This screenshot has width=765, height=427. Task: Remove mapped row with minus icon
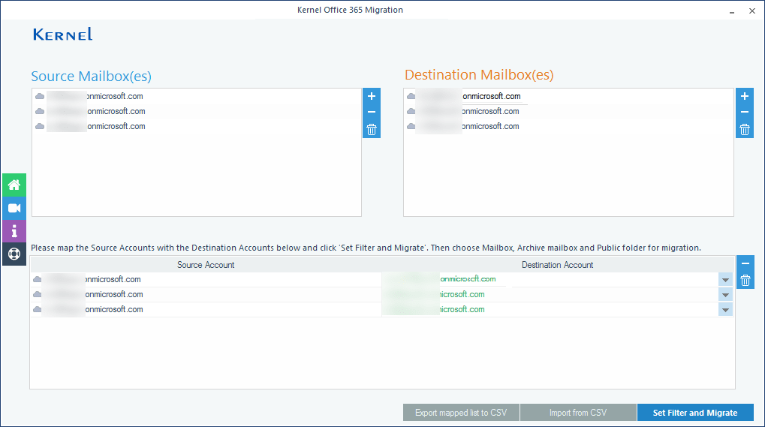745,263
